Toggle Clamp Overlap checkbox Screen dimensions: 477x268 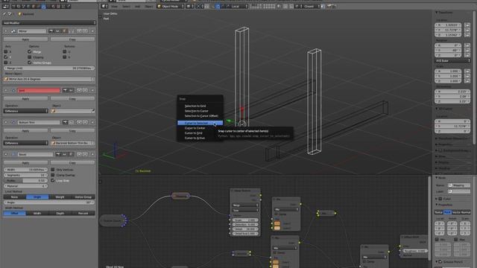pos(53,175)
